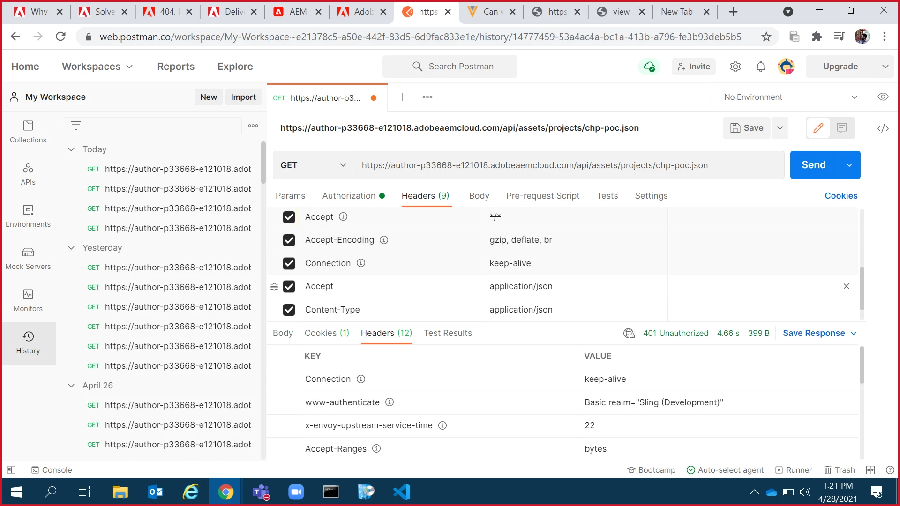
Task: Open the Pre-request Script tab
Action: [x=543, y=196]
